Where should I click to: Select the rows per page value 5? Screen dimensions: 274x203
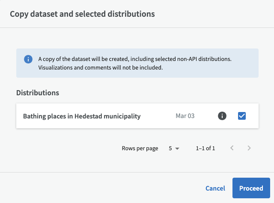coord(170,148)
